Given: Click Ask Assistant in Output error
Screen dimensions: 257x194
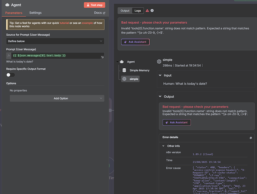Looking at the screenshot, I should tap(177, 122).
